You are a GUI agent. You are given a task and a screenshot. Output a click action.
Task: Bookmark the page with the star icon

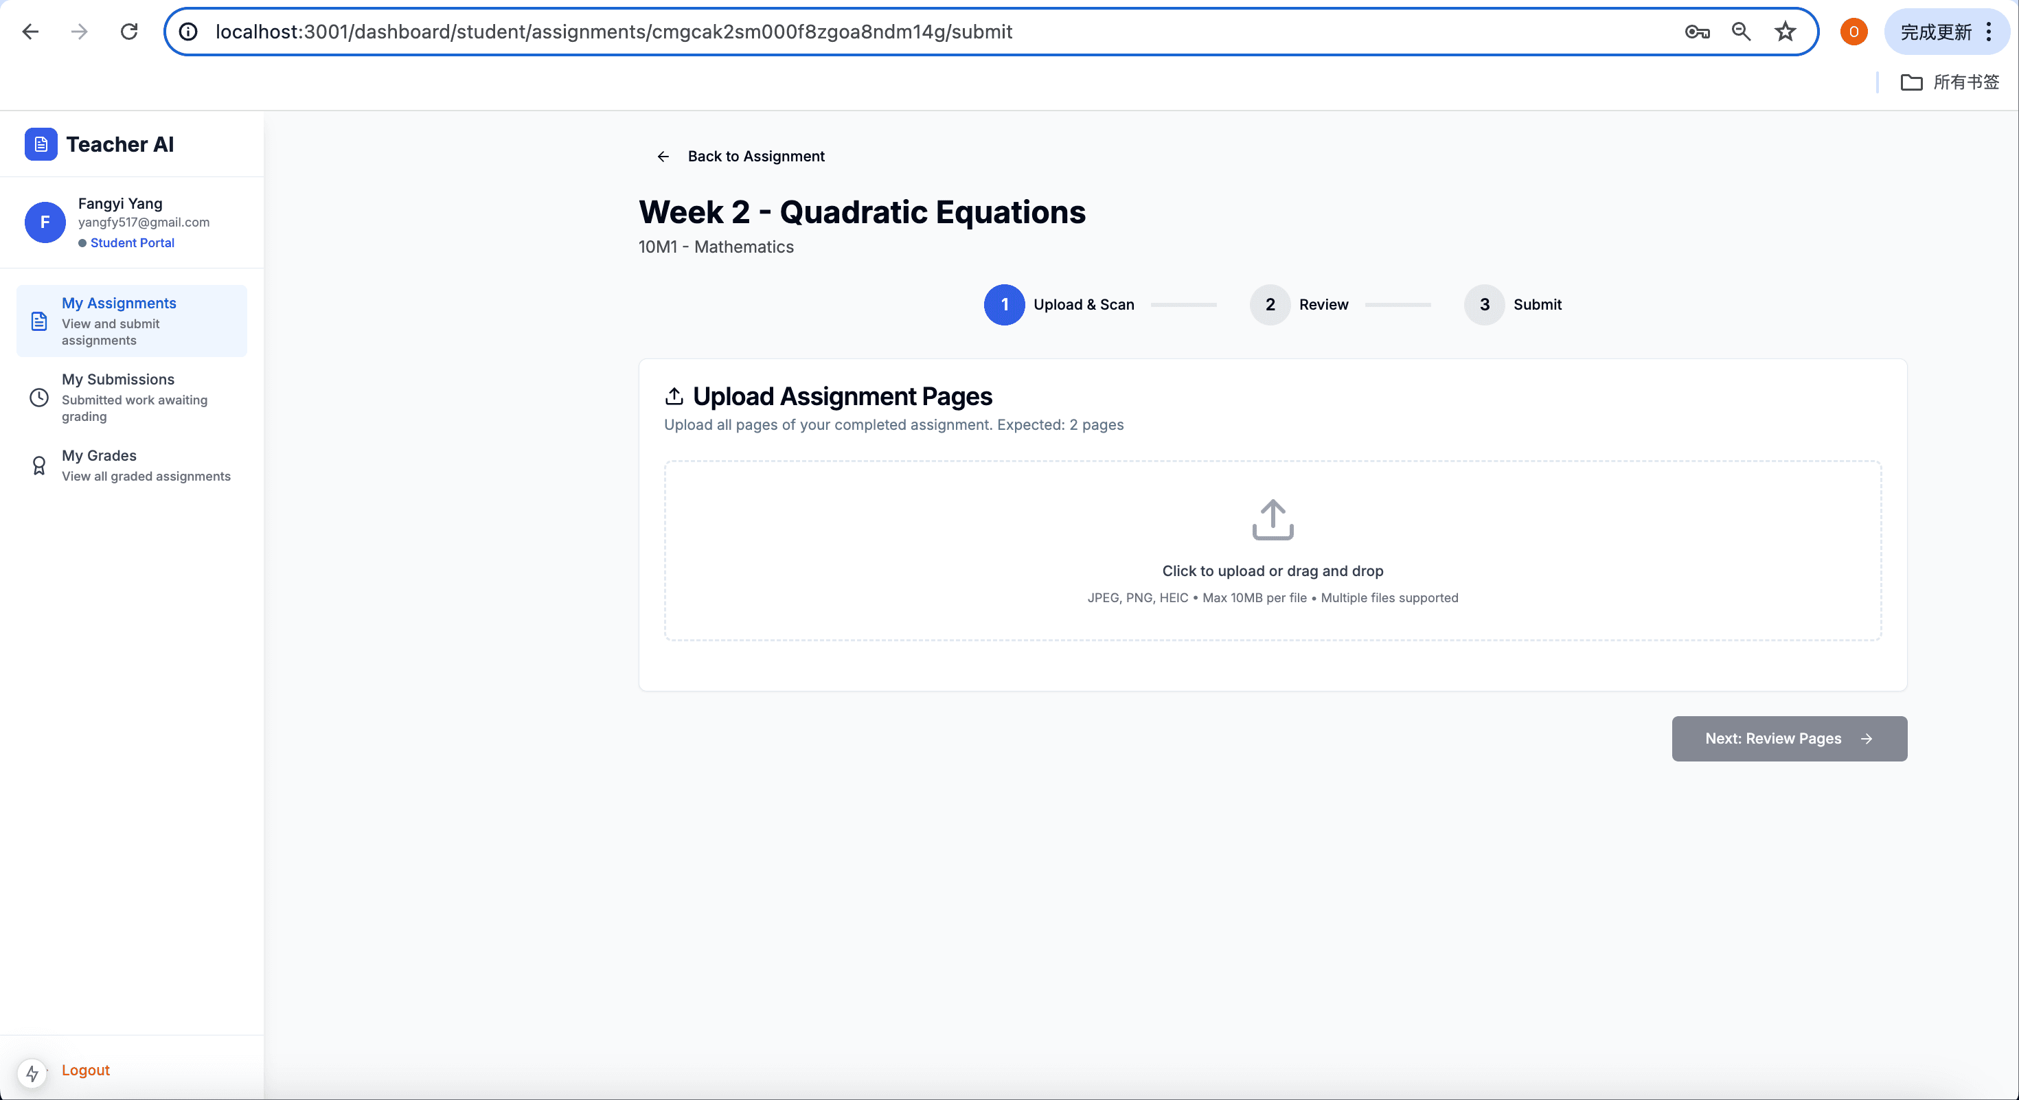click(1785, 32)
